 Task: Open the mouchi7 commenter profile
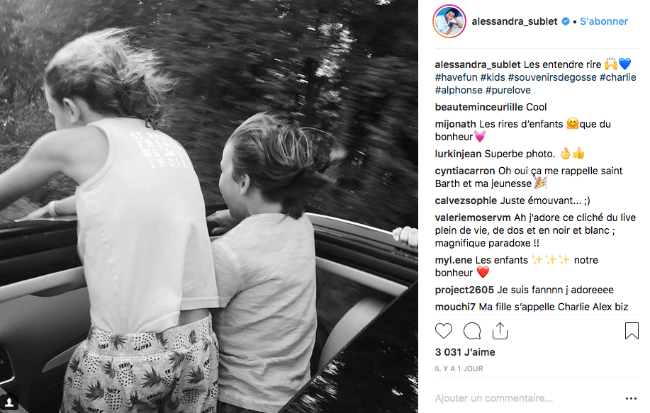(455, 307)
